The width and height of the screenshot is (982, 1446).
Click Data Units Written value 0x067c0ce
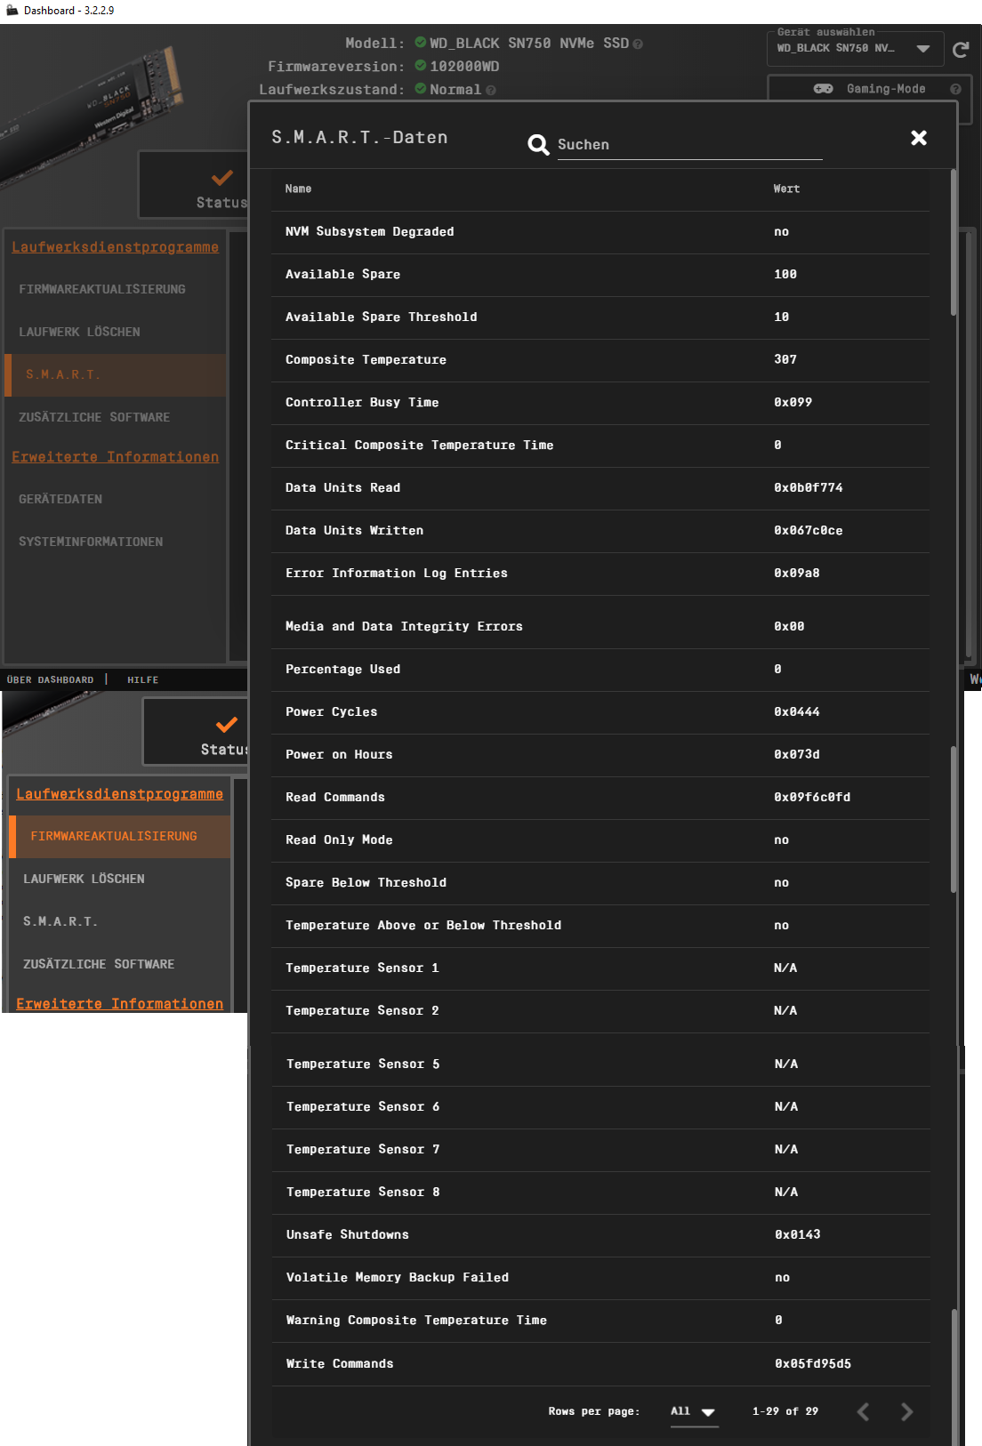(808, 530)
